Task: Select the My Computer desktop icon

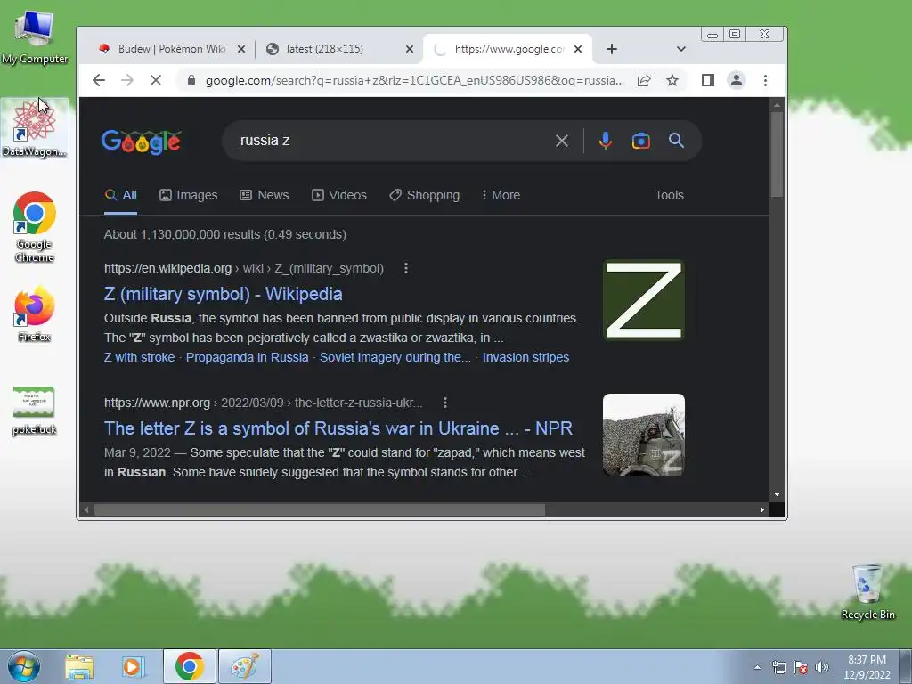Action: pyautogui.click(x=35, y=36)
